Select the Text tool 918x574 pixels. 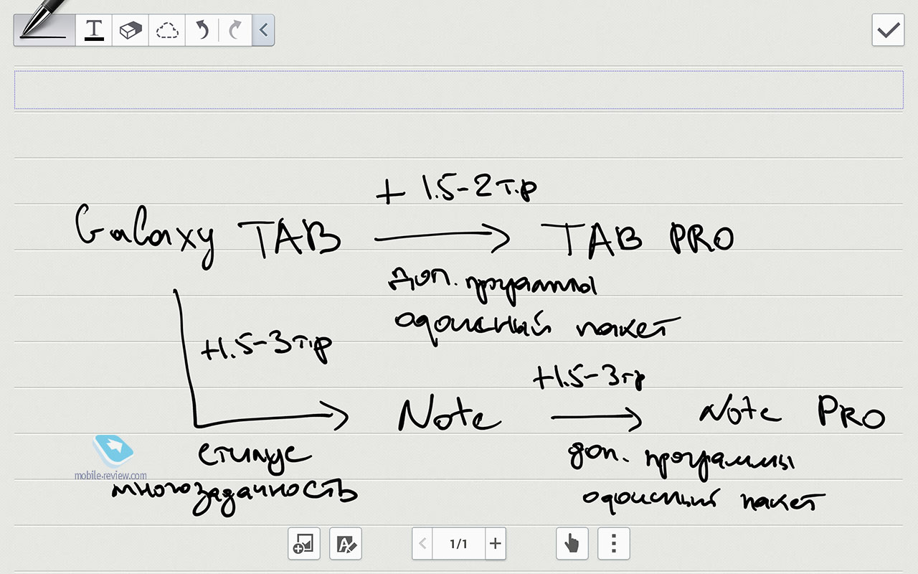tap(94, 30)
